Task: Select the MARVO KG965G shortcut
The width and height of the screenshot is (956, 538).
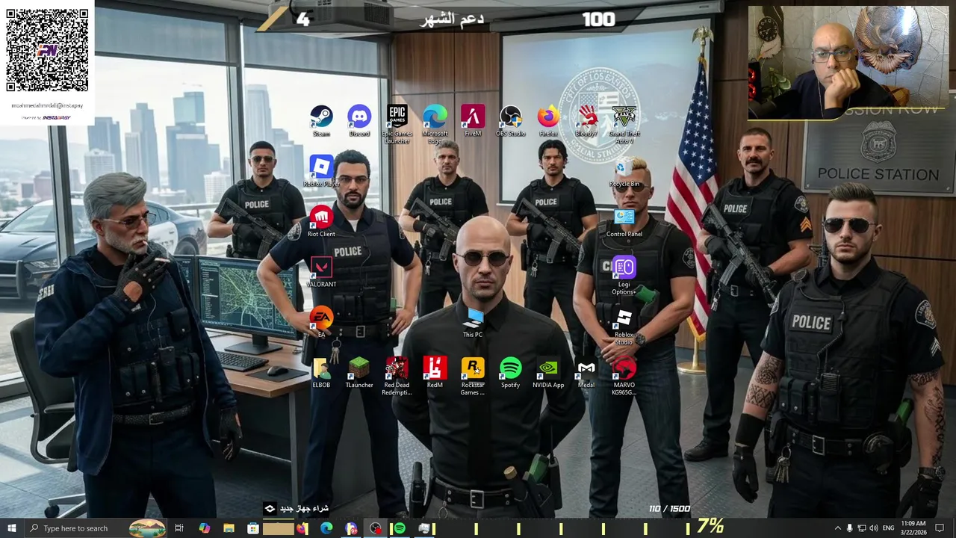Action: pyautogui.click(x=624, y=375)
